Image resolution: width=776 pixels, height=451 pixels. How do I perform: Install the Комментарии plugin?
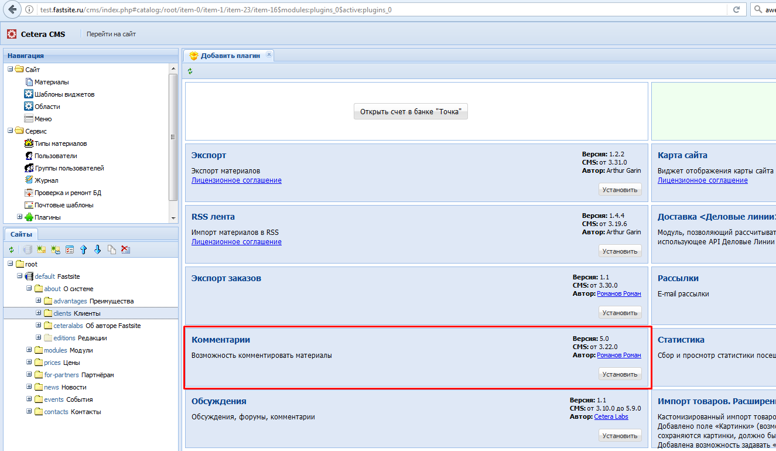(x=620, y=374)
